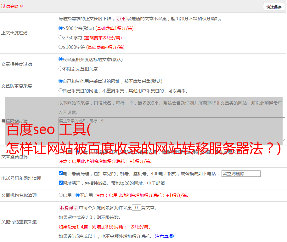Click the red 基础费率4积分/篇 text
Viewport: 287px width, 242px height.
pos(105,47)
